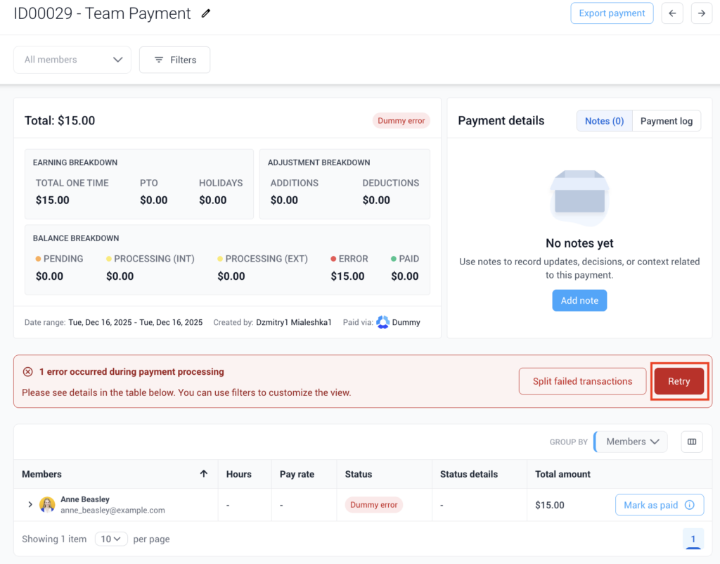Click the Filters button

174,60
